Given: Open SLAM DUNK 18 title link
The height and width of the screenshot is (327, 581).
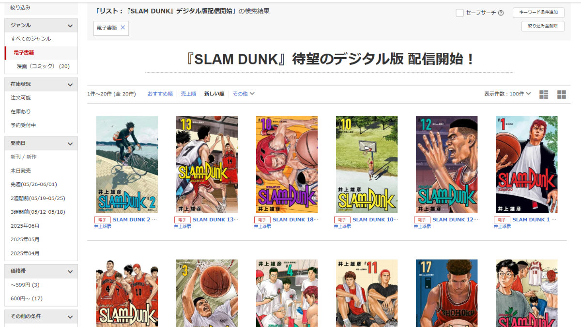Looking at the screenshot, I should (x=295, y=219).
